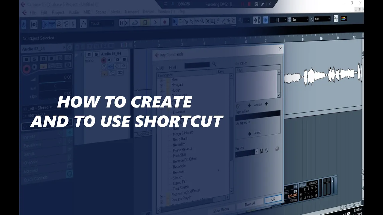This screenshot has height=215, width=383.
Task: Click the Snap to Zero Crossing icon
Action: pos(336,19)
